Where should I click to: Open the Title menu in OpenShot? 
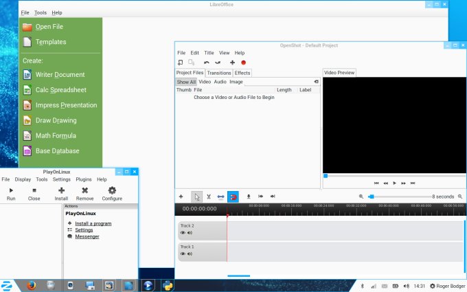pos(209,53)
